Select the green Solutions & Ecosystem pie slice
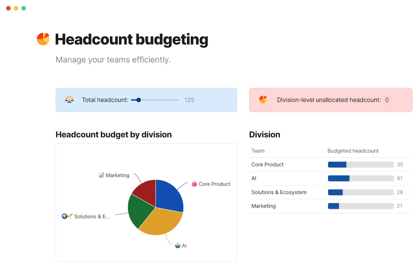418x274 pixels. click(139, 211)
